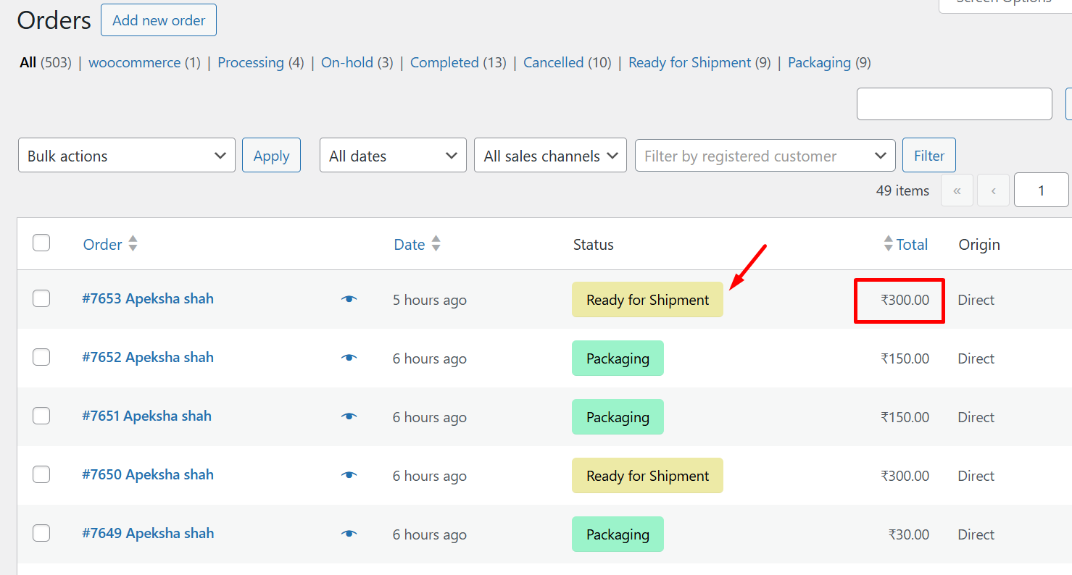Preview order #7649 with eye icon

pos(349,534)
